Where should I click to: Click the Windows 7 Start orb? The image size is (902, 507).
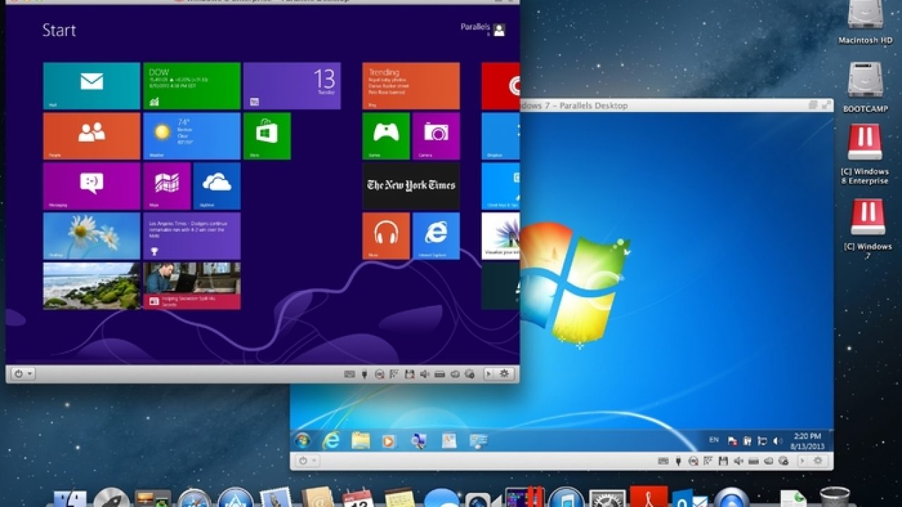(304, 441)
